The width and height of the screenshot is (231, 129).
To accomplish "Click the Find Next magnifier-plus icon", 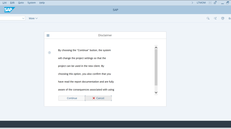I will pos(215,18).
